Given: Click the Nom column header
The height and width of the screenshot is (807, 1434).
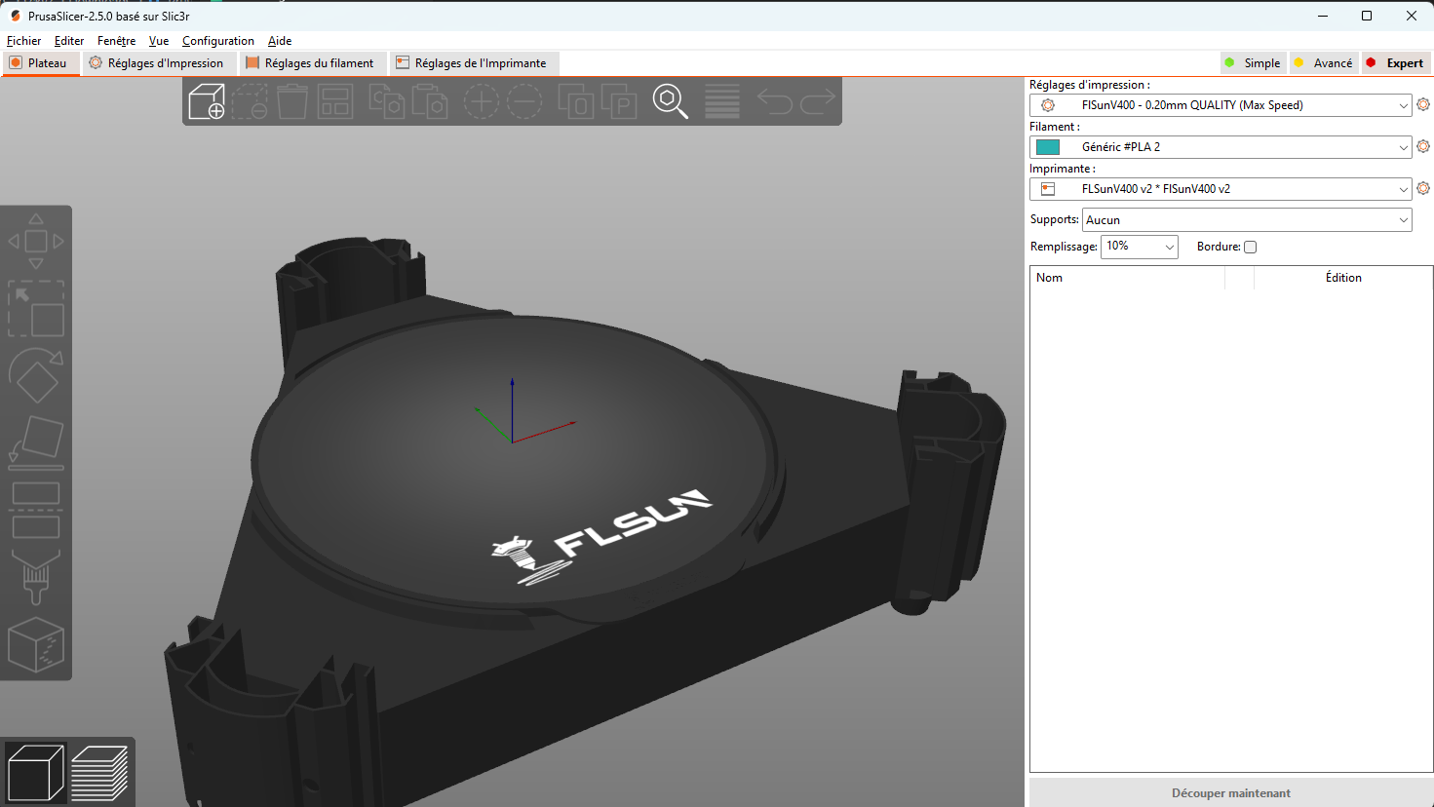Looking at the screenshot, I should 1127,278.
